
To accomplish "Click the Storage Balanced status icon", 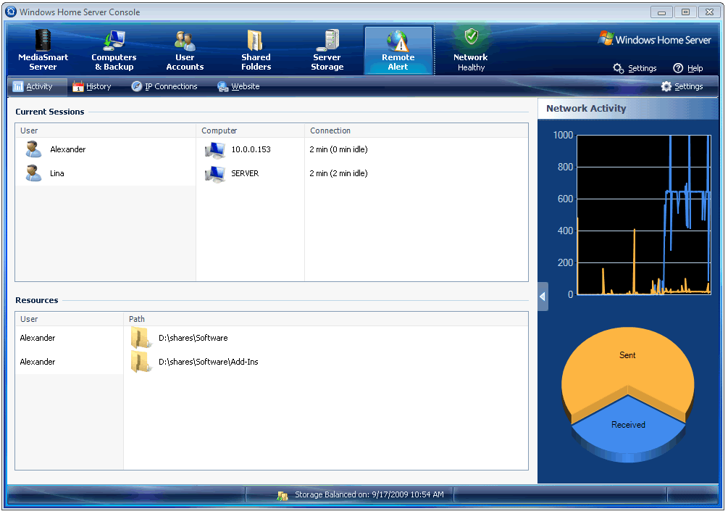I will pos(283,495).
